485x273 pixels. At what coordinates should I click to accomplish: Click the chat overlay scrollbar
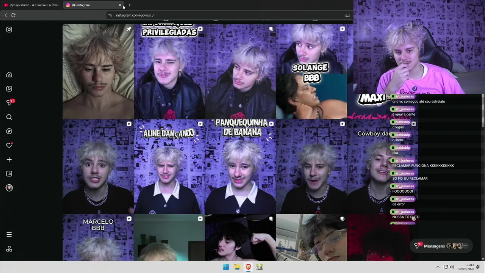click(483, 110)
